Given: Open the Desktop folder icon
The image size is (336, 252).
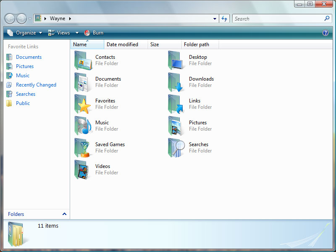Looking at the screenshot, I should [176, 60].
